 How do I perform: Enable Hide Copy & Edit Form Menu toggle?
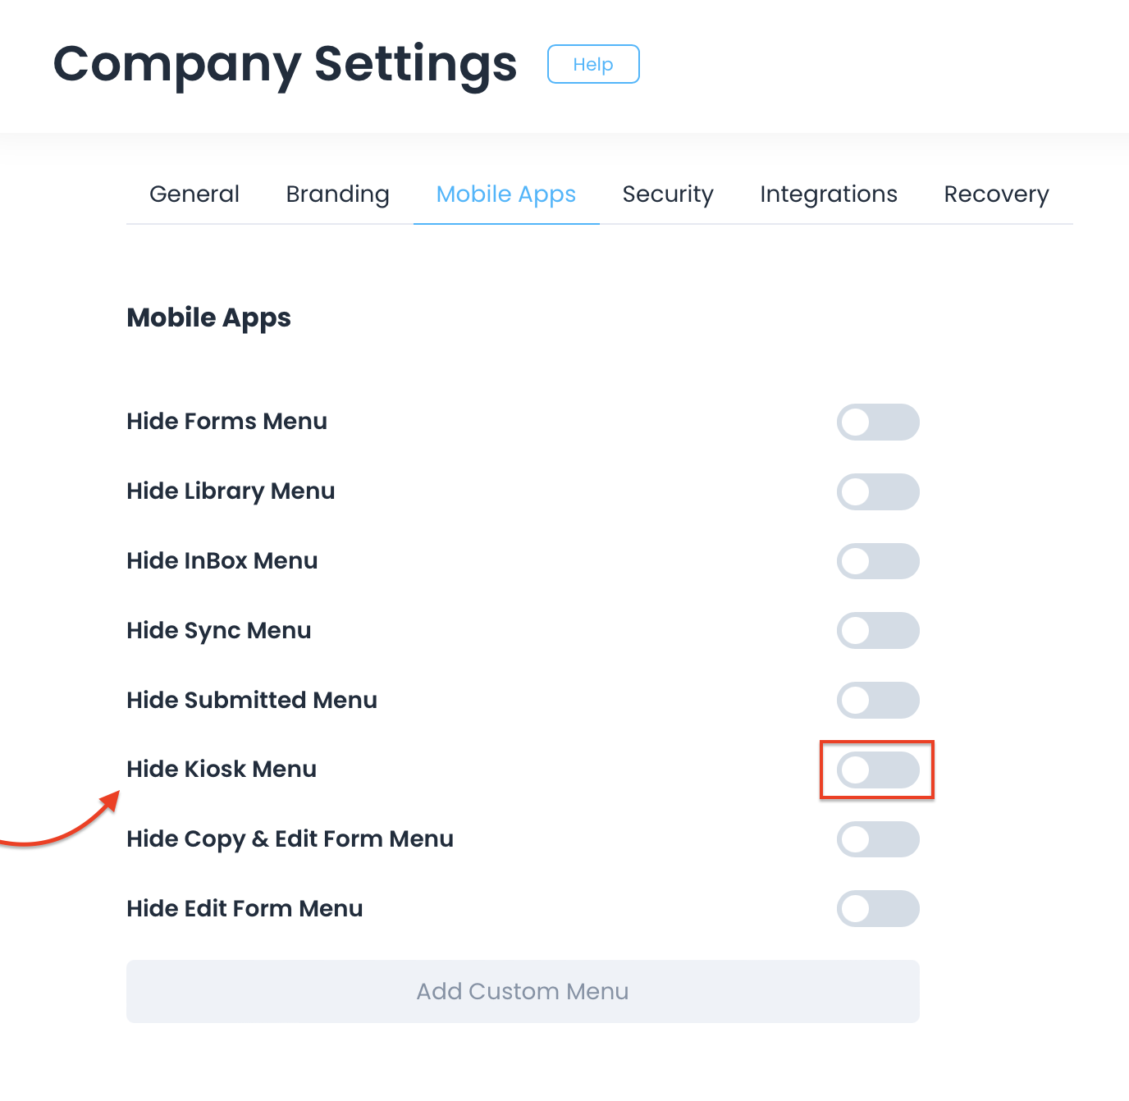pyautogui.click(x=877, y=839)
